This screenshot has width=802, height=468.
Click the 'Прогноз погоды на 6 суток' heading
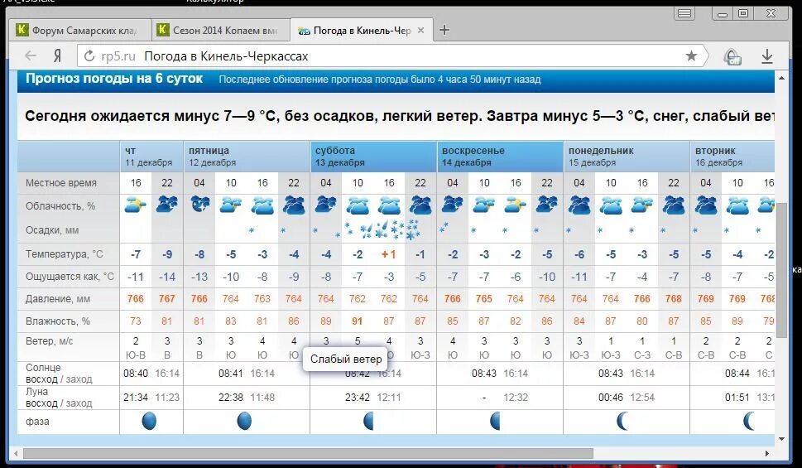click(114, 79)
